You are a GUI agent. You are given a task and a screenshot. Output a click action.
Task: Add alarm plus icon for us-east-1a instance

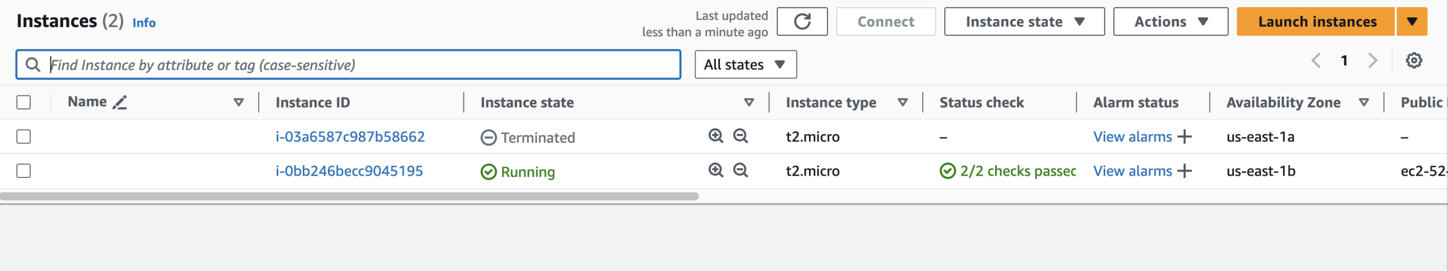tap(1184, 137)
